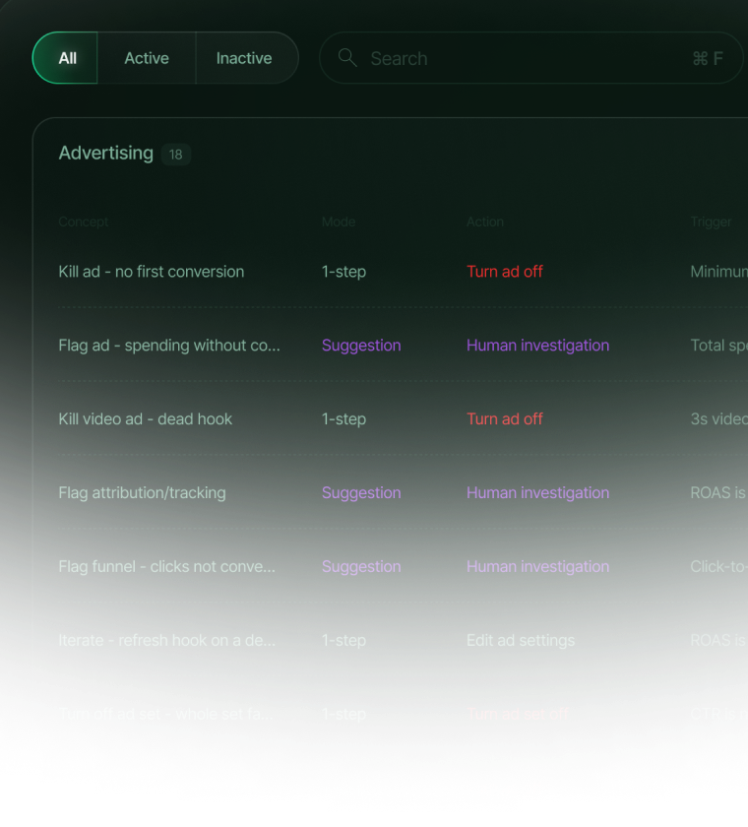Click the Concept column header
This screenshot has width=748, height=827.
coord(84,223)
